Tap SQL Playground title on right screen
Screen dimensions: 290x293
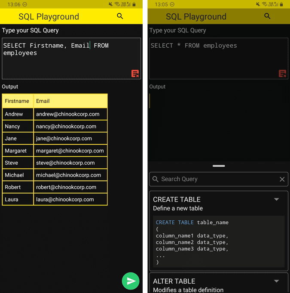point(196,17)
